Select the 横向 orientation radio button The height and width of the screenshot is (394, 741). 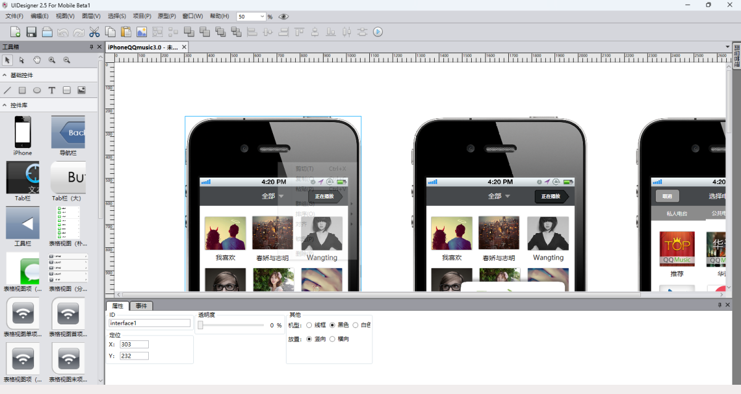[332, 339]
